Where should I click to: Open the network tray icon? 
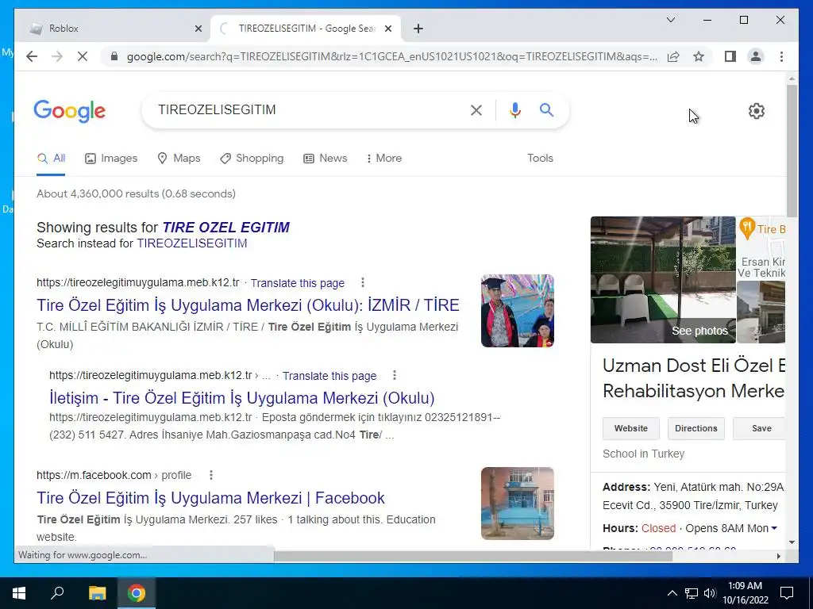(692, 593)
